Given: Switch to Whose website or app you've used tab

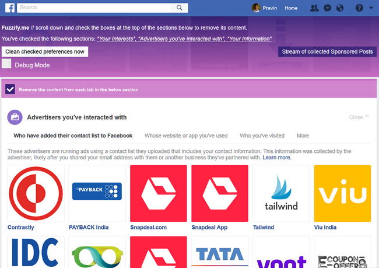Looking at the screenshot, I should pos(186,135).
